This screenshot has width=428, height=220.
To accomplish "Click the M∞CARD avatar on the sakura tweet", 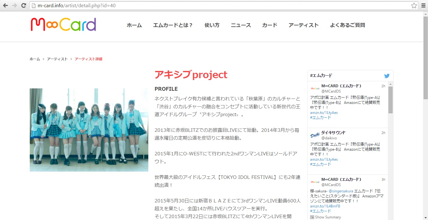I will click(x=315, y=182).
